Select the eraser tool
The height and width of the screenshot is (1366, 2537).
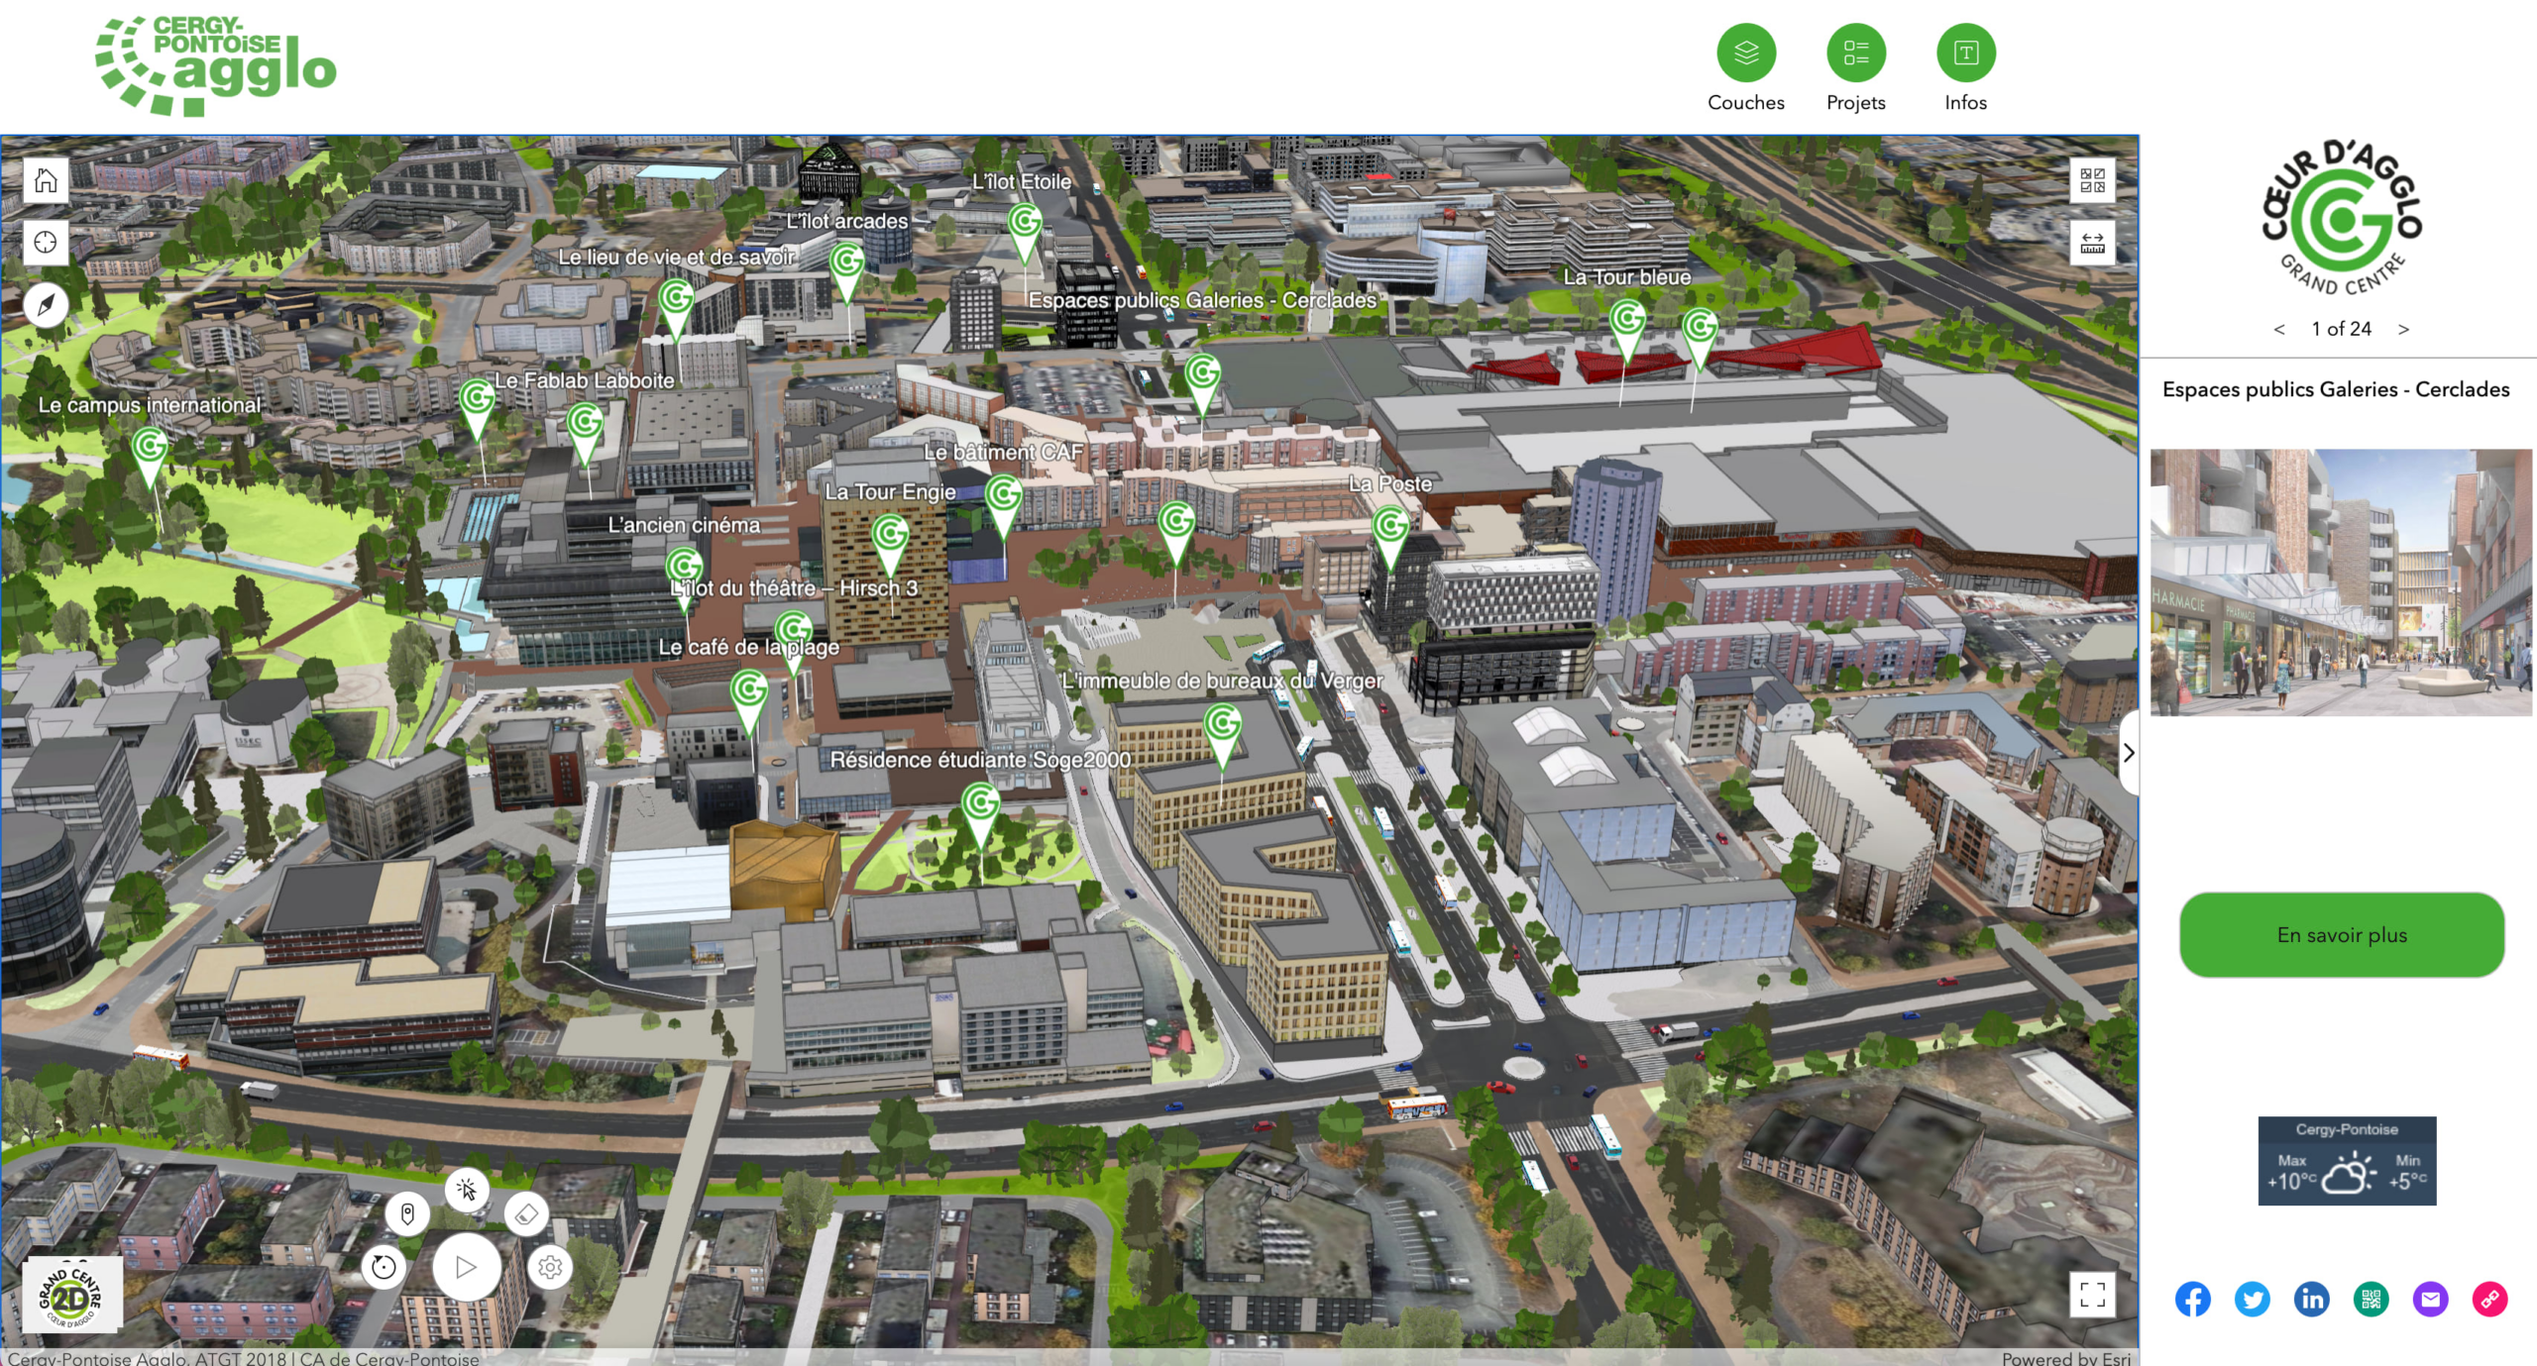coord(526,1213)
